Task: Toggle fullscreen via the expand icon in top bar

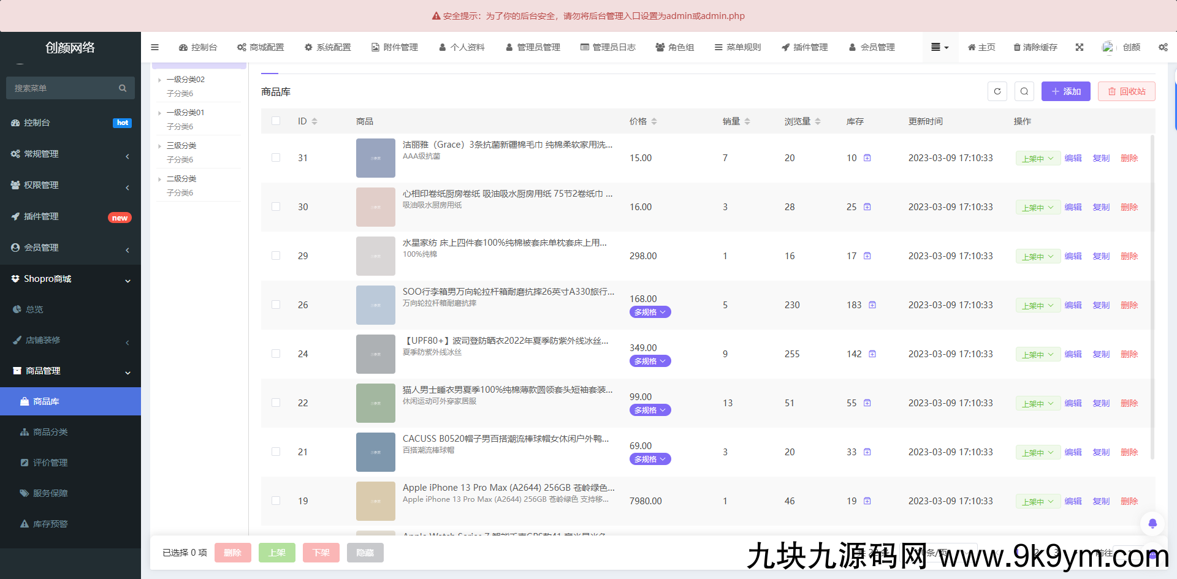Action: tap(1080, 47)
